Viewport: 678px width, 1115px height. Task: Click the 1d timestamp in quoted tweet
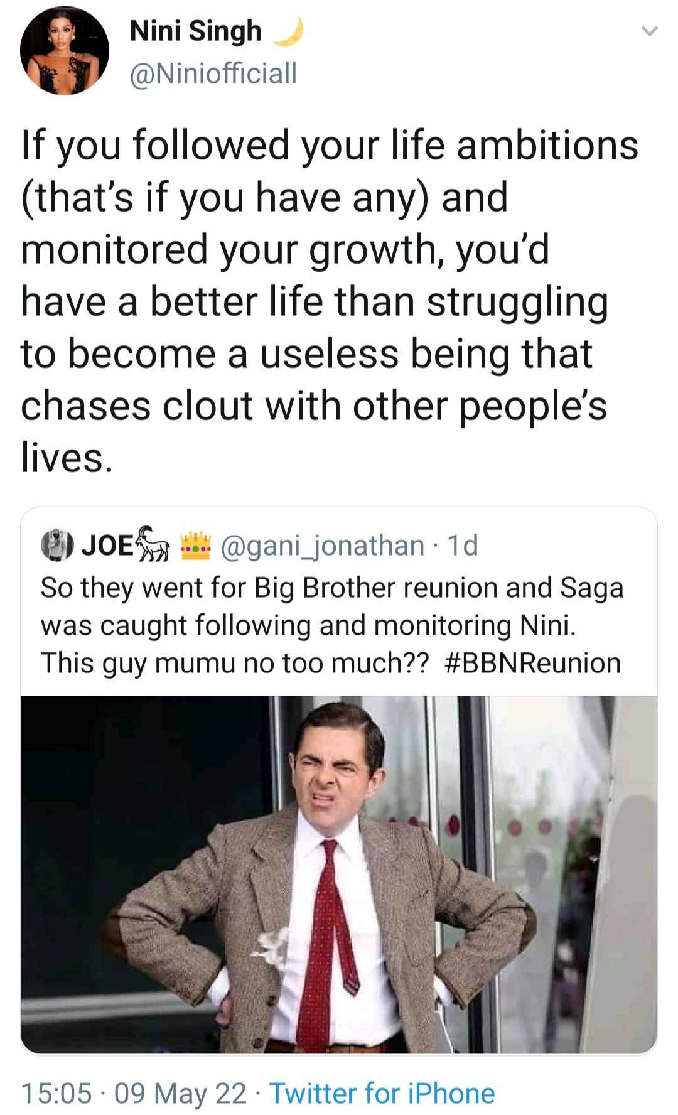click(x=461, y=546)
